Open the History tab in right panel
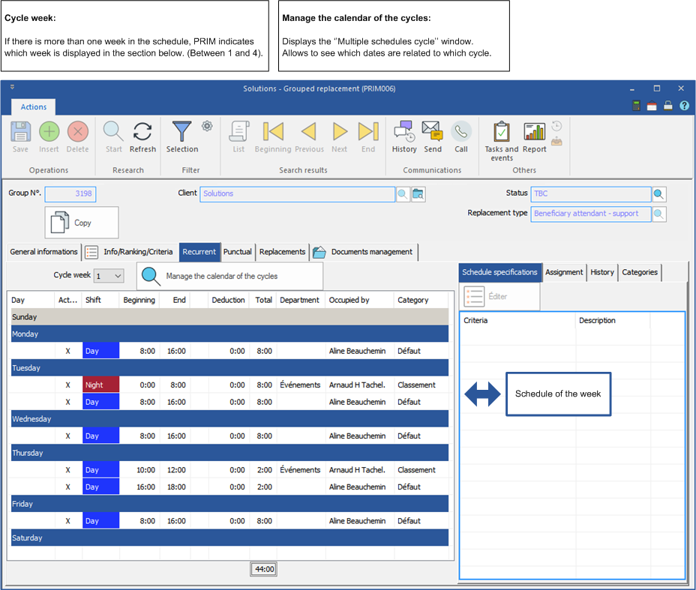Image resolution: width=696 pixels, height=590 pixels. point(602,272)
